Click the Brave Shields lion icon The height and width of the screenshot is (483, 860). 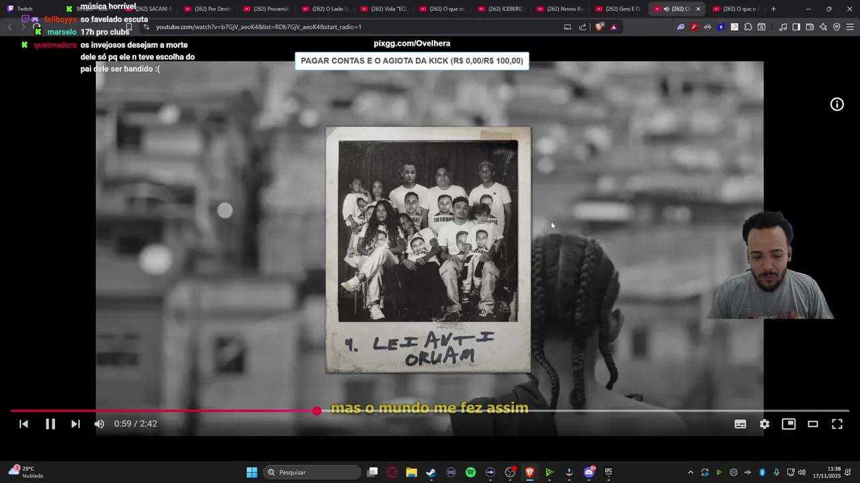599,27
